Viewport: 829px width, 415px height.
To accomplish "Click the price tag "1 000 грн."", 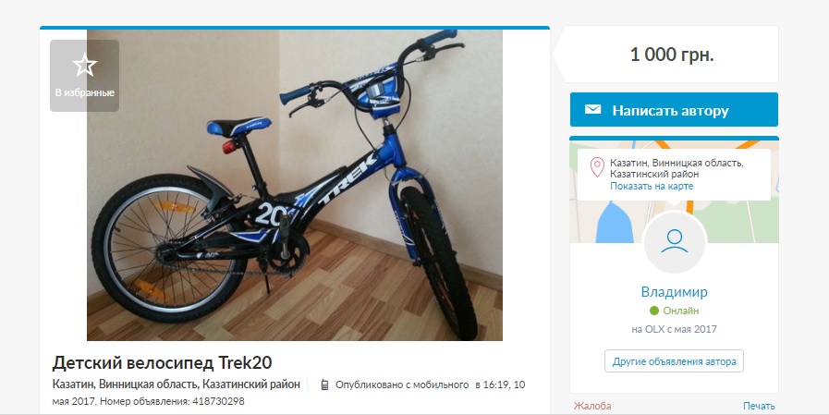I will pyautogui.click(x=672, y=55).
